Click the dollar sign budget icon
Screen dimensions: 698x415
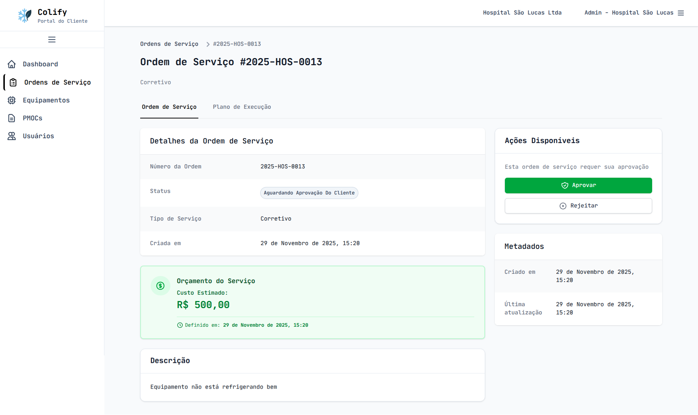(x=160, y=286)
